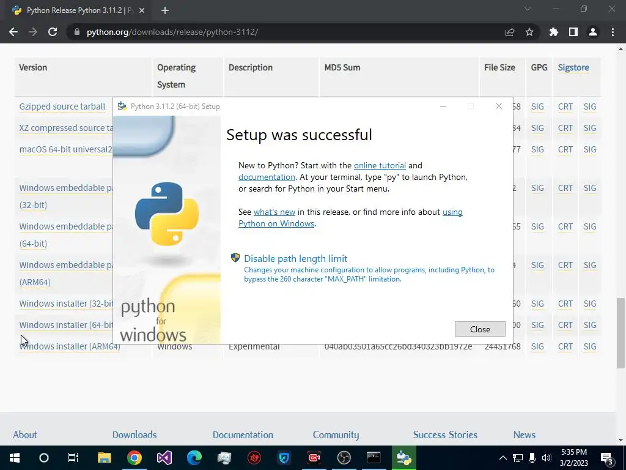Image resolution: width=626 pixels, height=470 pixels.
Task: Click the Python installer taskbar icon
Action: pos(403,458)
